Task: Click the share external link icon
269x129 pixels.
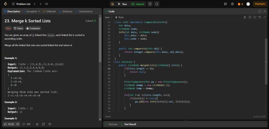Action: tap(43, 124)
